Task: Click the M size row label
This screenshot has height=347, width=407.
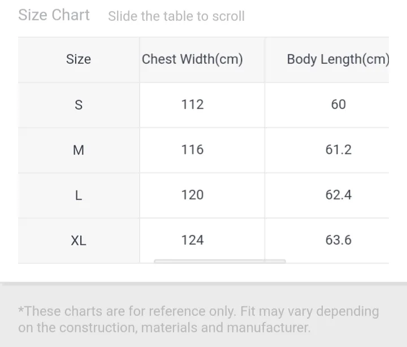Action: click(x=79, y=150)
